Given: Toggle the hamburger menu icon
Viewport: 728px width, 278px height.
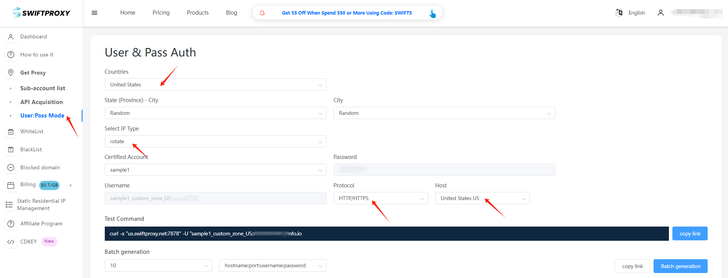Looking at the screenshot, I should 94,13.
